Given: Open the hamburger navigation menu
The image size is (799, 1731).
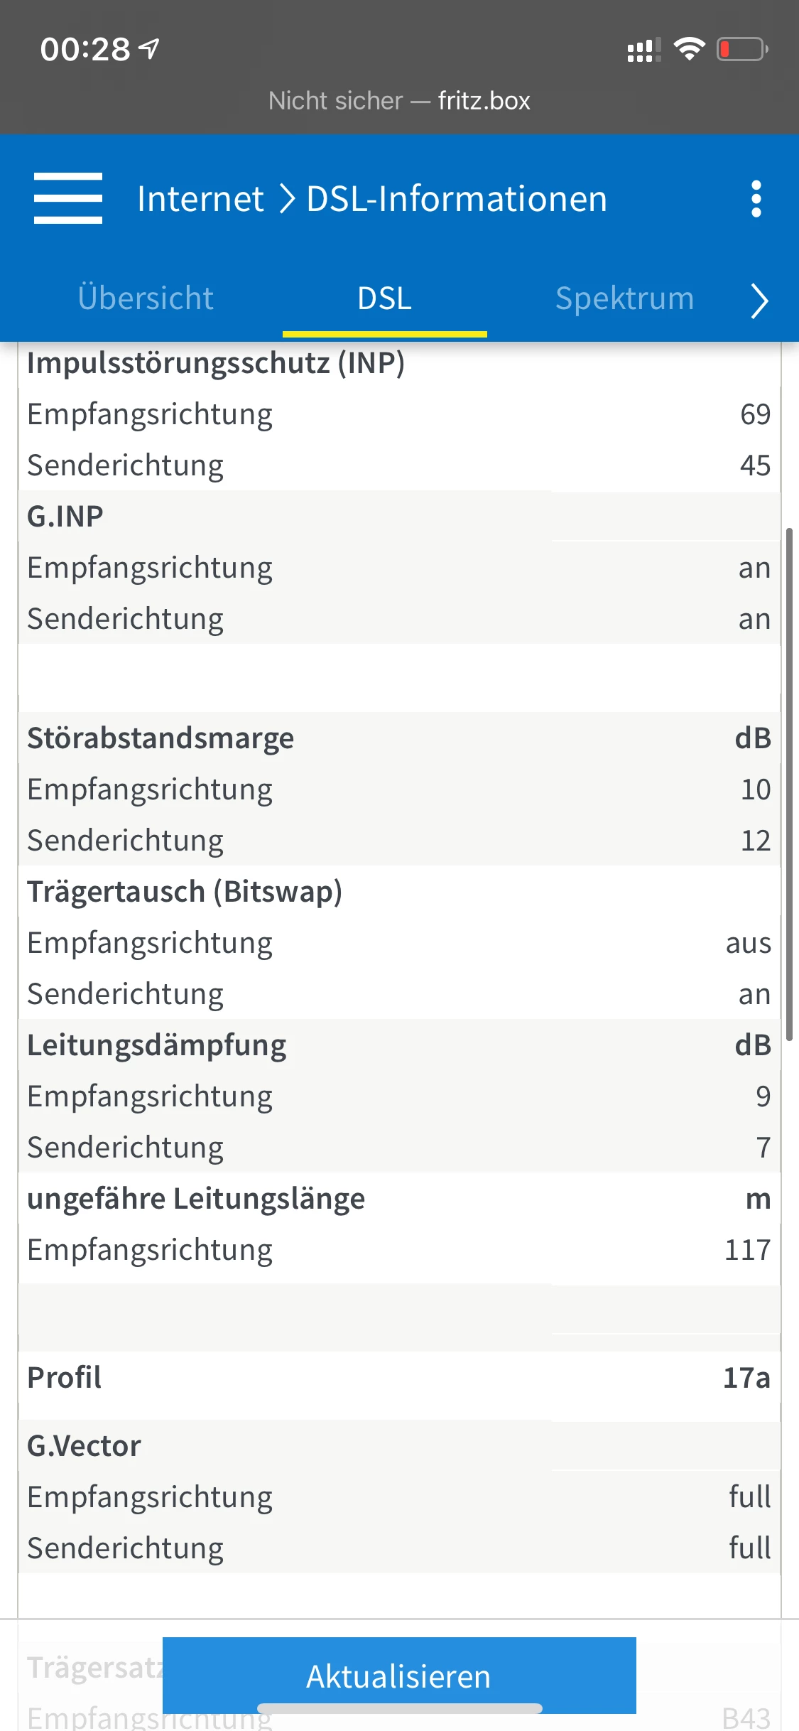Looking at the screenshot, I should [68, 198].
